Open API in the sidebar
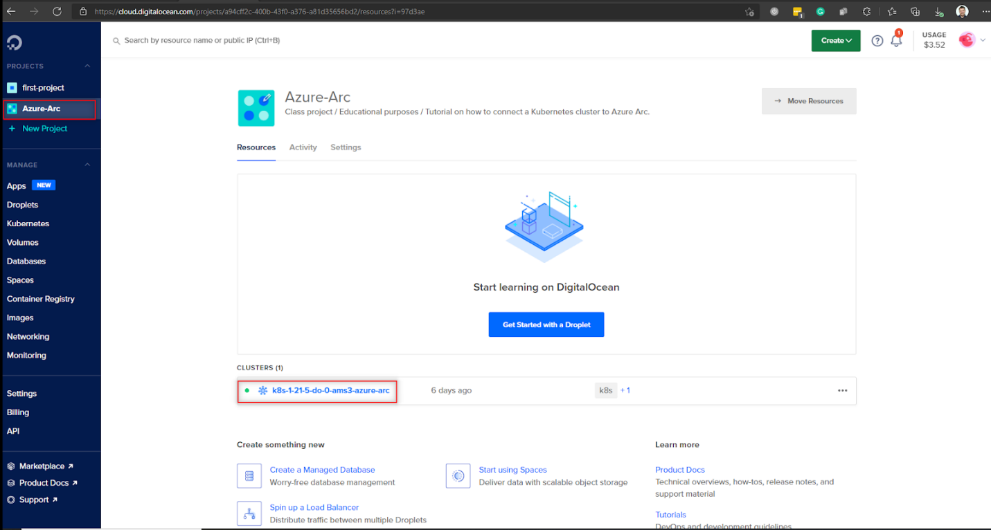This screenshot has height=530, width=991. click(13, 430)
